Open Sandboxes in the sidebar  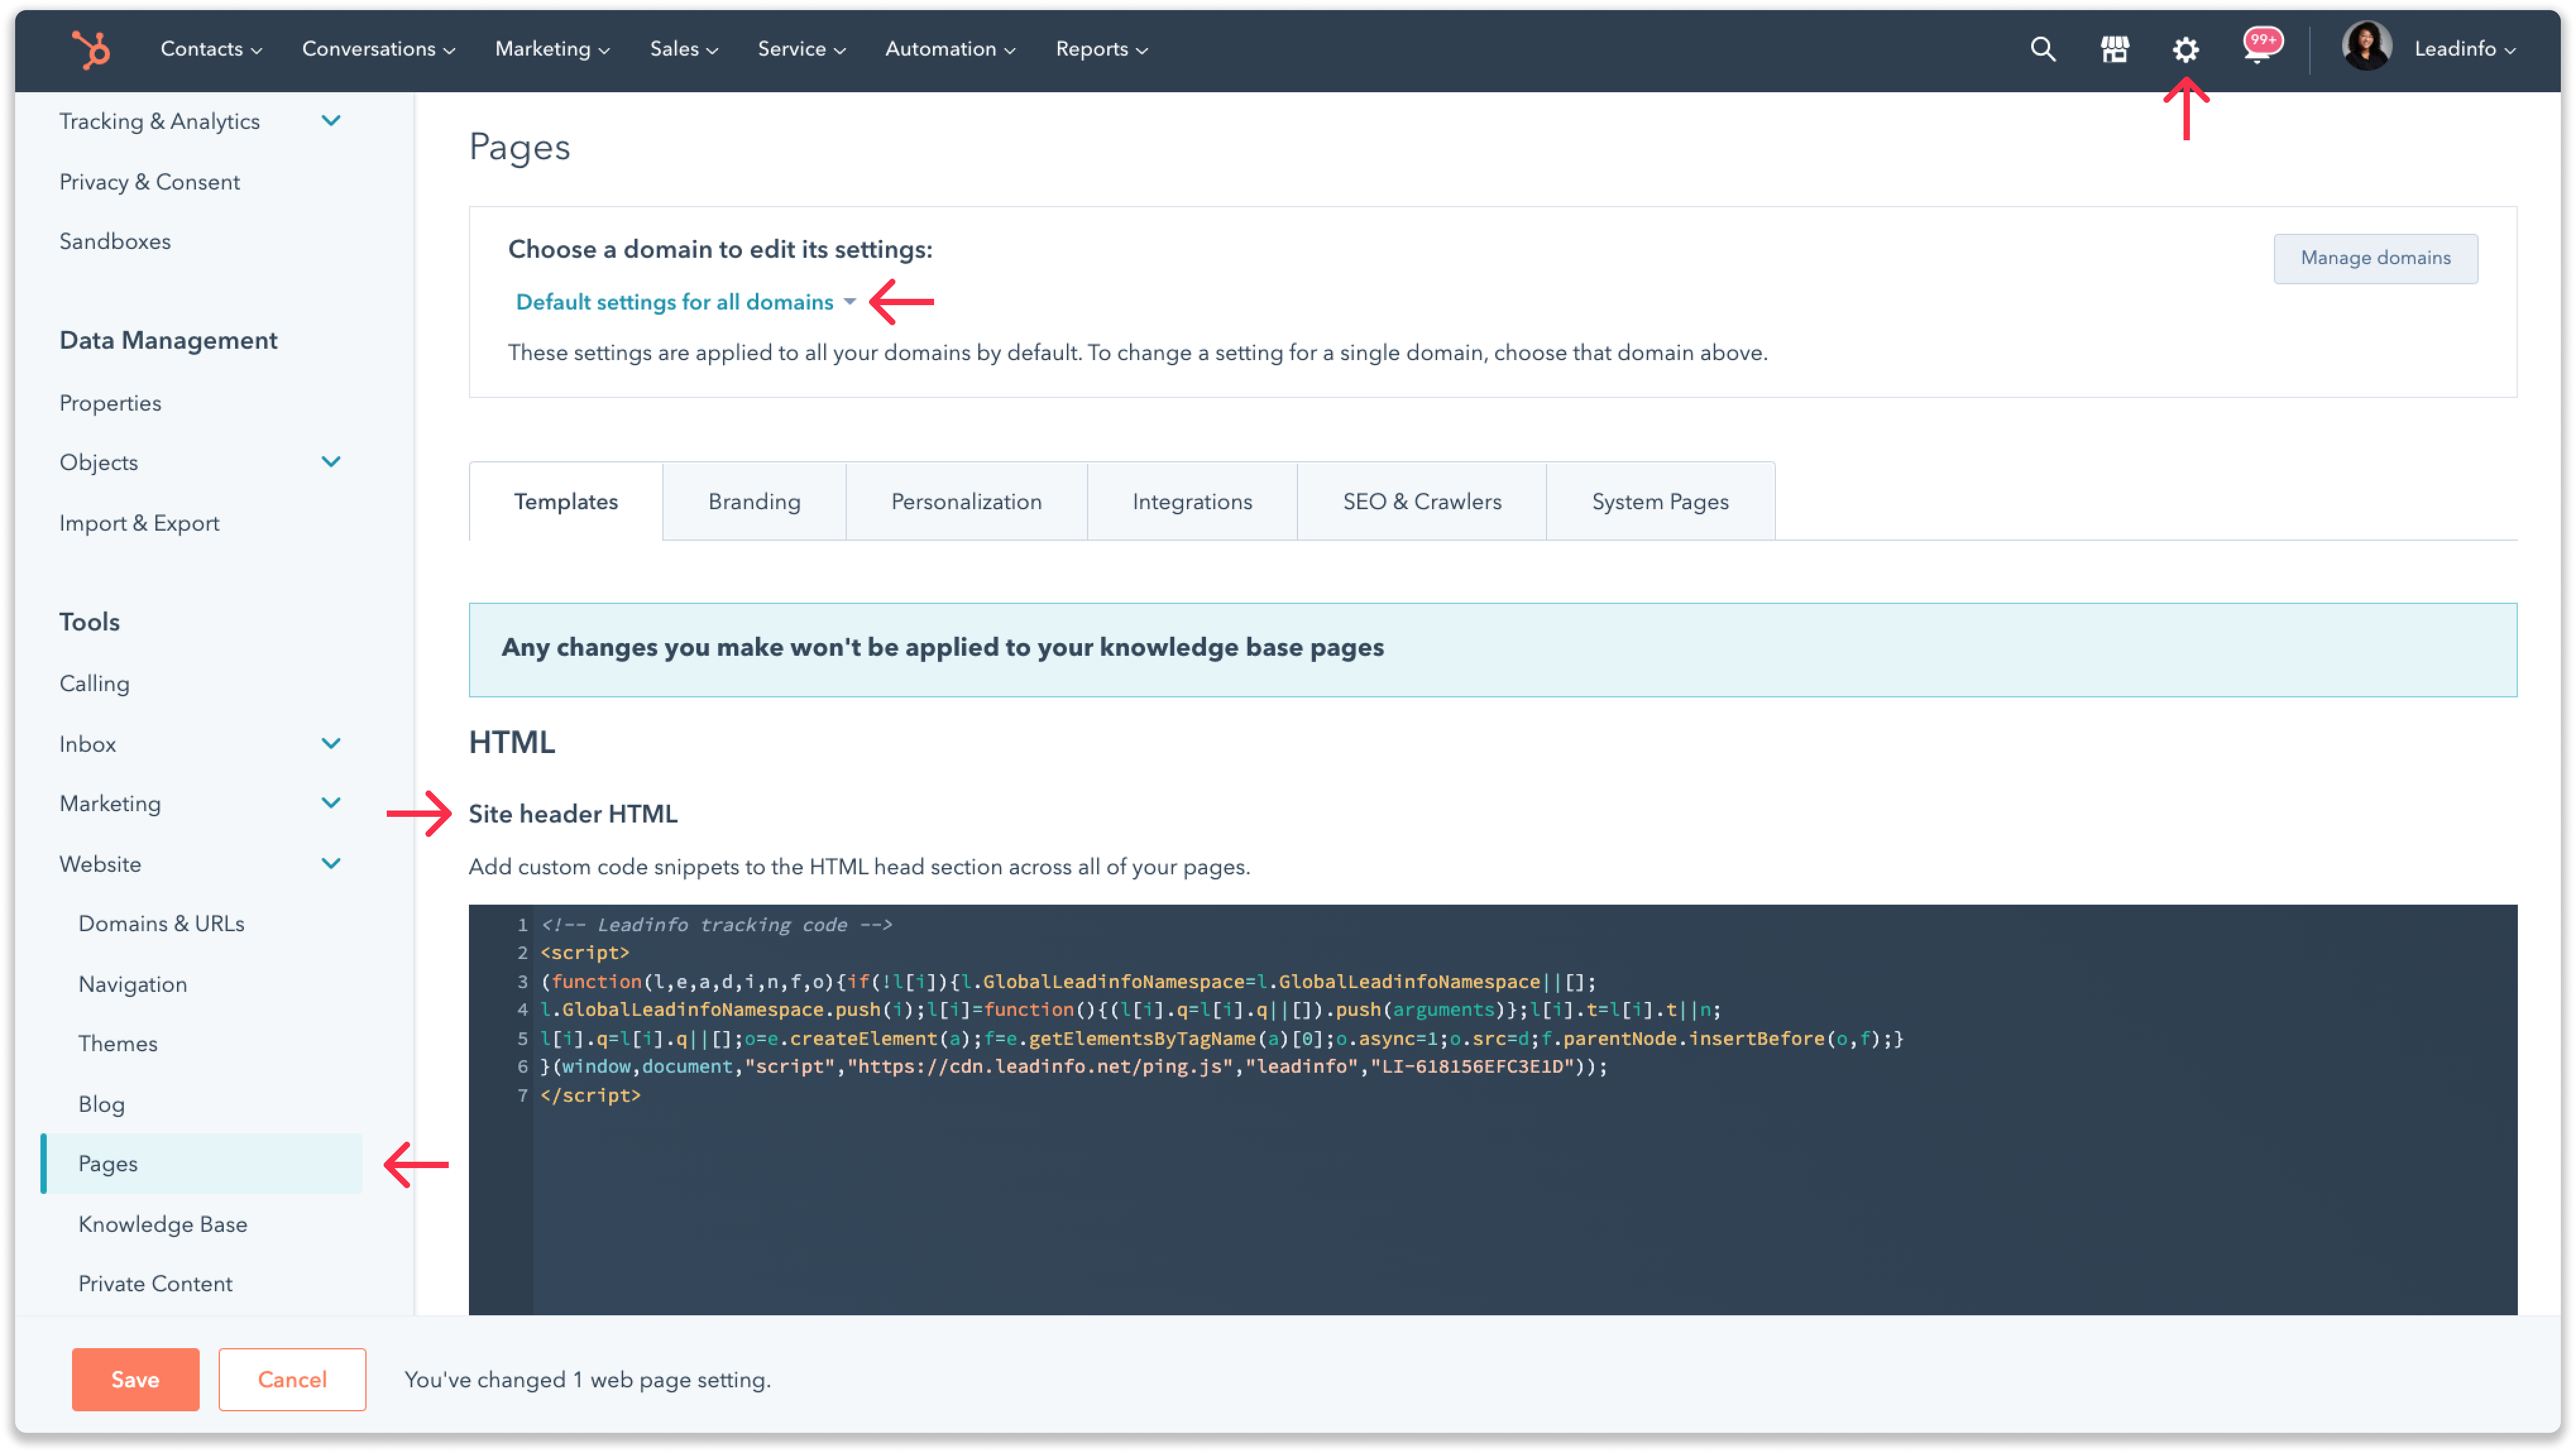[115, 242]
